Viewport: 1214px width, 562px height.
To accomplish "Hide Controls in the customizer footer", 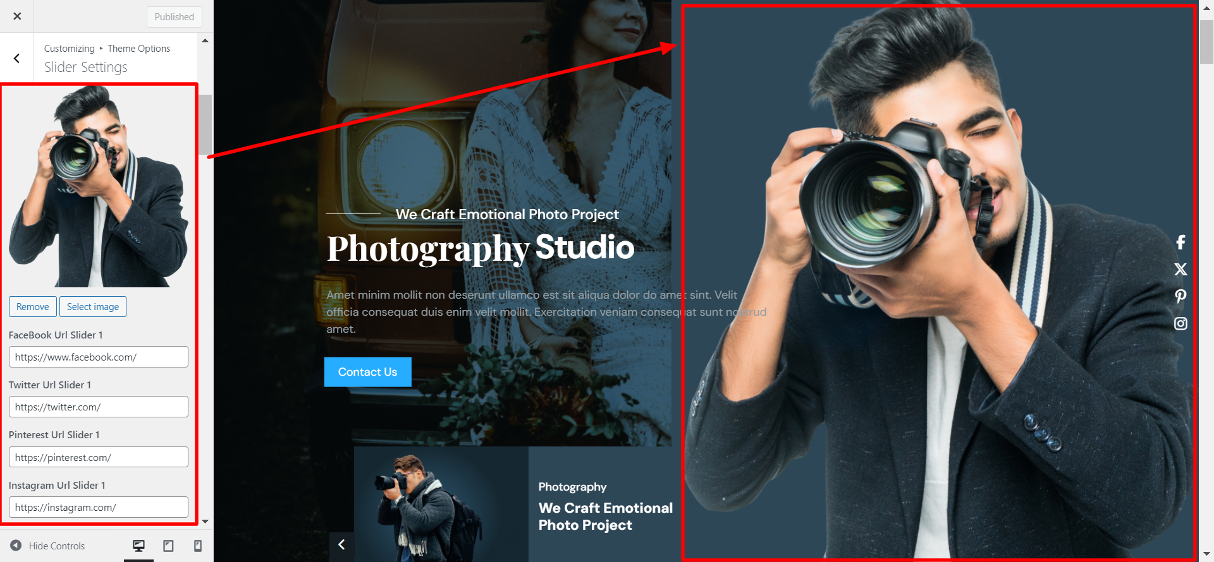I will pos(48,546).
